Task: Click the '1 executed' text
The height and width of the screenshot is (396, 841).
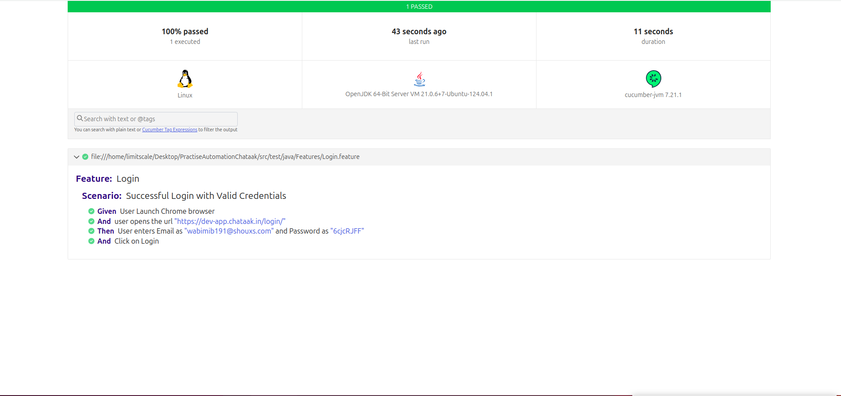Action: click(x=185, y=42)
